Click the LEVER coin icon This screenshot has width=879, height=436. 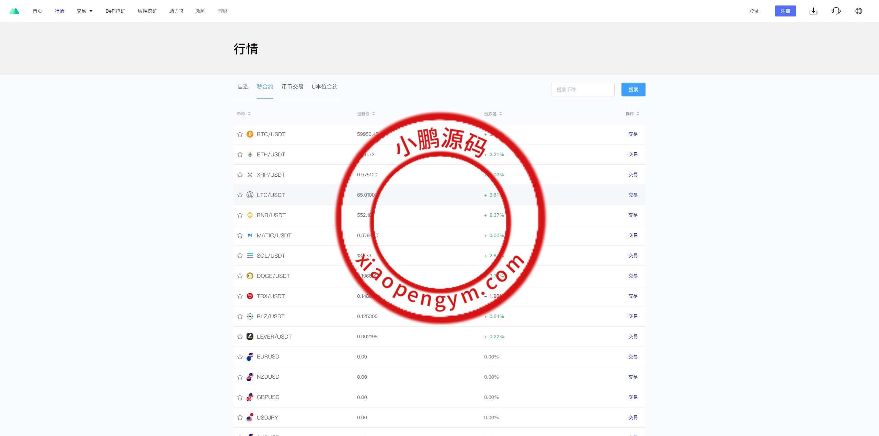click(250, 337)
